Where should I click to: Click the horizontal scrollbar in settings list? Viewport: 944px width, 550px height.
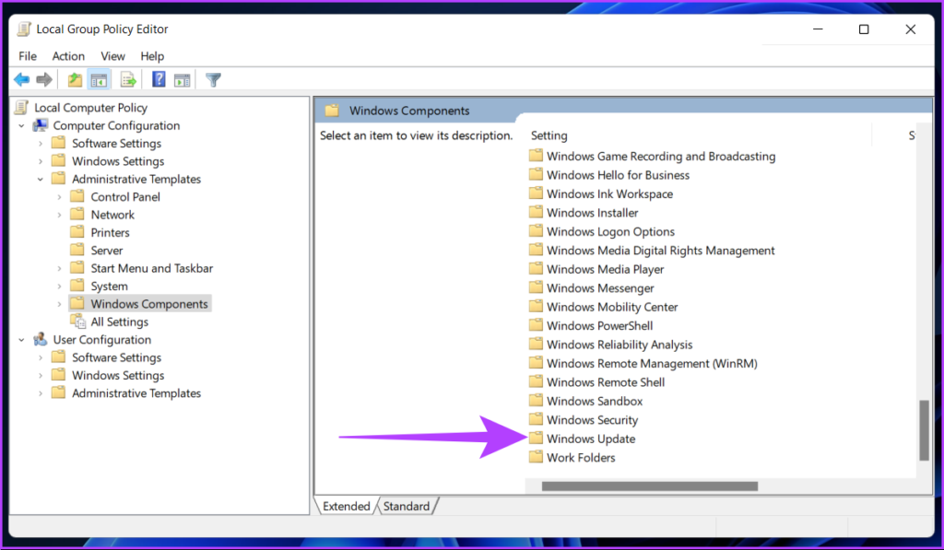click(x=649, y=486)
